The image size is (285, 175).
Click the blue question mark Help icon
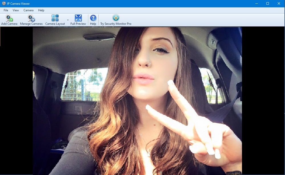(93, 18)
